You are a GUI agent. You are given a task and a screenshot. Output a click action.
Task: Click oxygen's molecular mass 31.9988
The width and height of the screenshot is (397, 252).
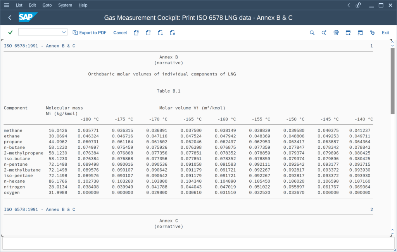(58, 193)
